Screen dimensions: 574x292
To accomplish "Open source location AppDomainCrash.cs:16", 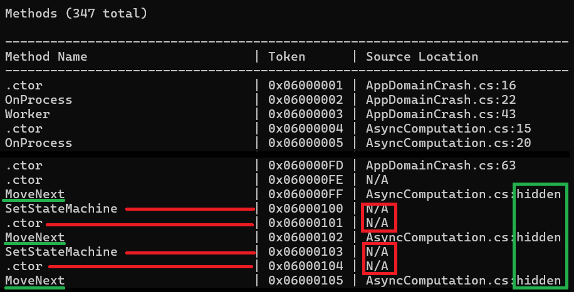I will pyautogui.click(x=441, y=86).
